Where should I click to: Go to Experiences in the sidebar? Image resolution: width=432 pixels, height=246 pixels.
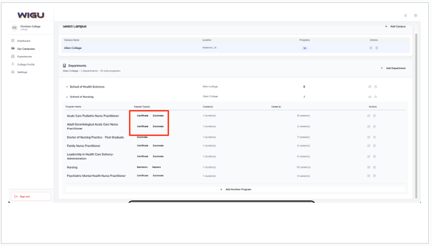tap(24, 56)
